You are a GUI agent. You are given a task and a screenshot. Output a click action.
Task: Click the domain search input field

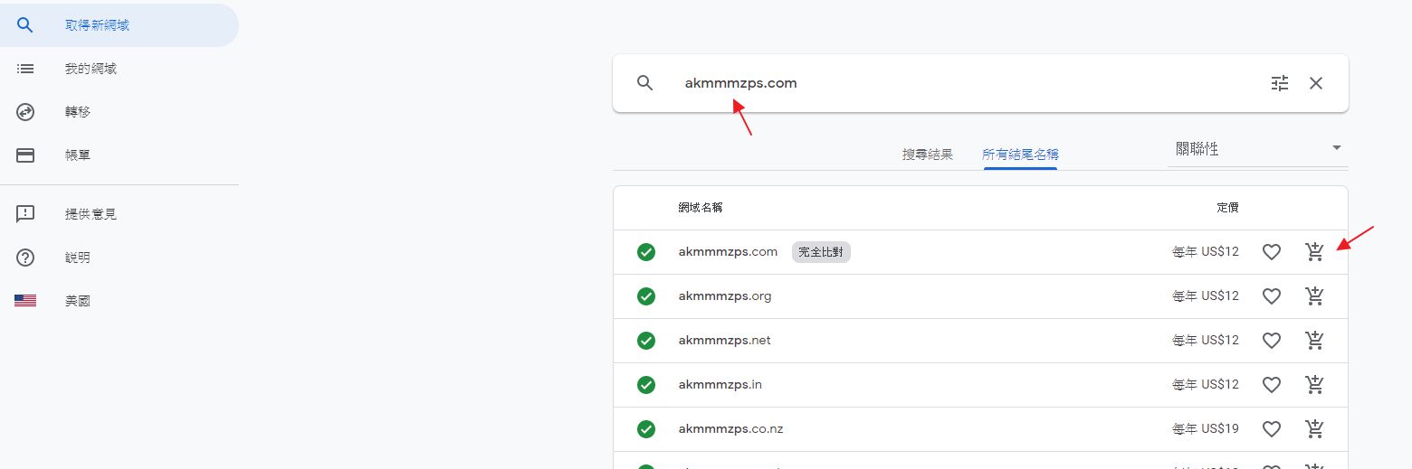(x=950, y=83)
